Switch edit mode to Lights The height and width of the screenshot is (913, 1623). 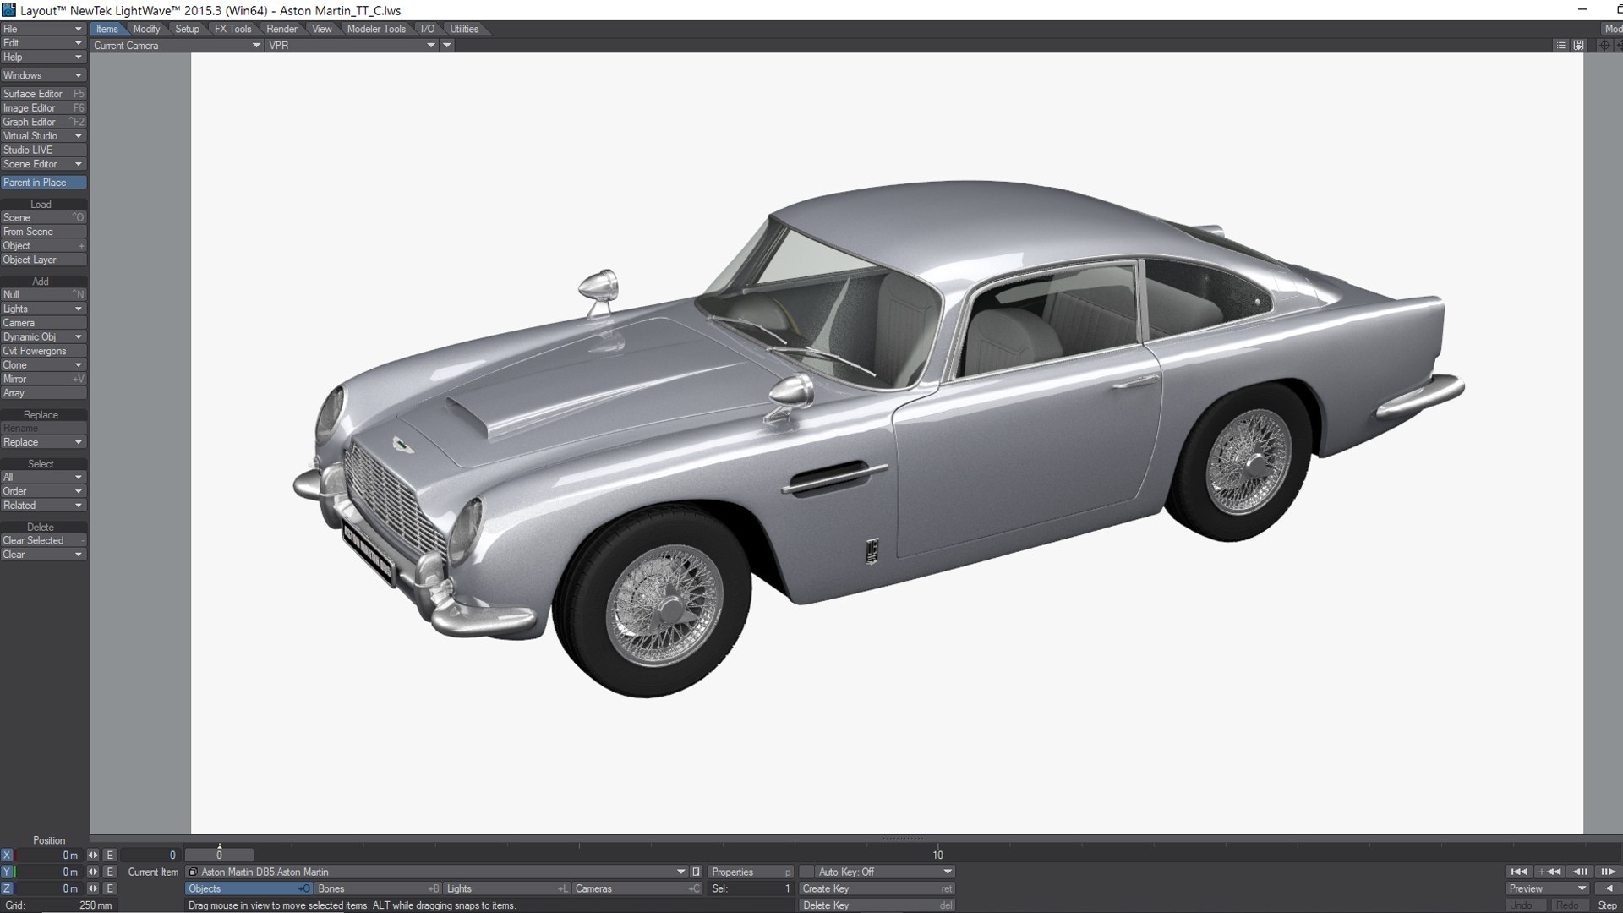(507, 889)
